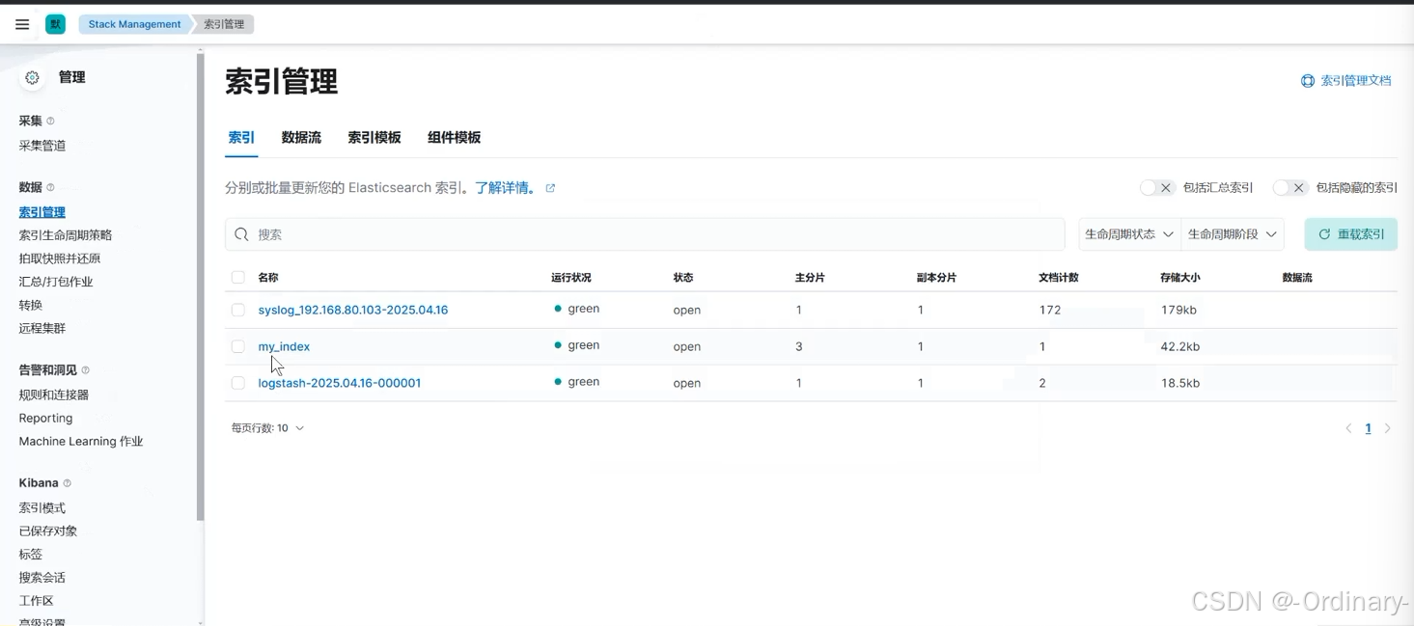Open 索引生命周期策略 in the sidebar
The height and width of the screenshot is (626, 1414).
66,235
